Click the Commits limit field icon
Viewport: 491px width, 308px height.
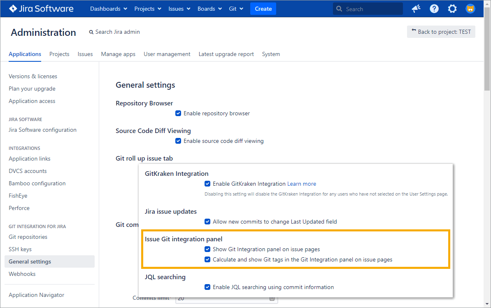[272, 299]
